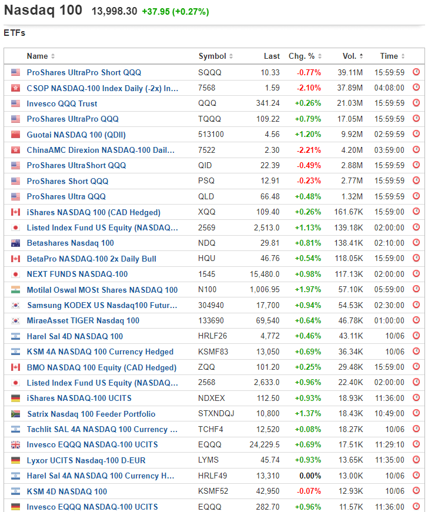
Task: Click the clock icon for the KSM 4D NASDAQ 100 row
Action: click(x=416, y=491)
